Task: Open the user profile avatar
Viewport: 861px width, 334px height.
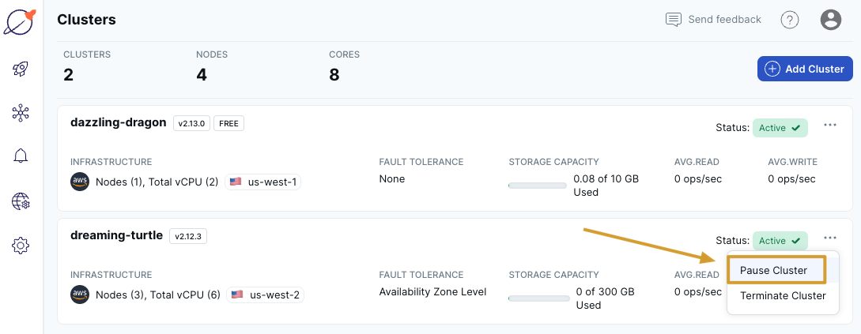Action: [x=830, y=20]
